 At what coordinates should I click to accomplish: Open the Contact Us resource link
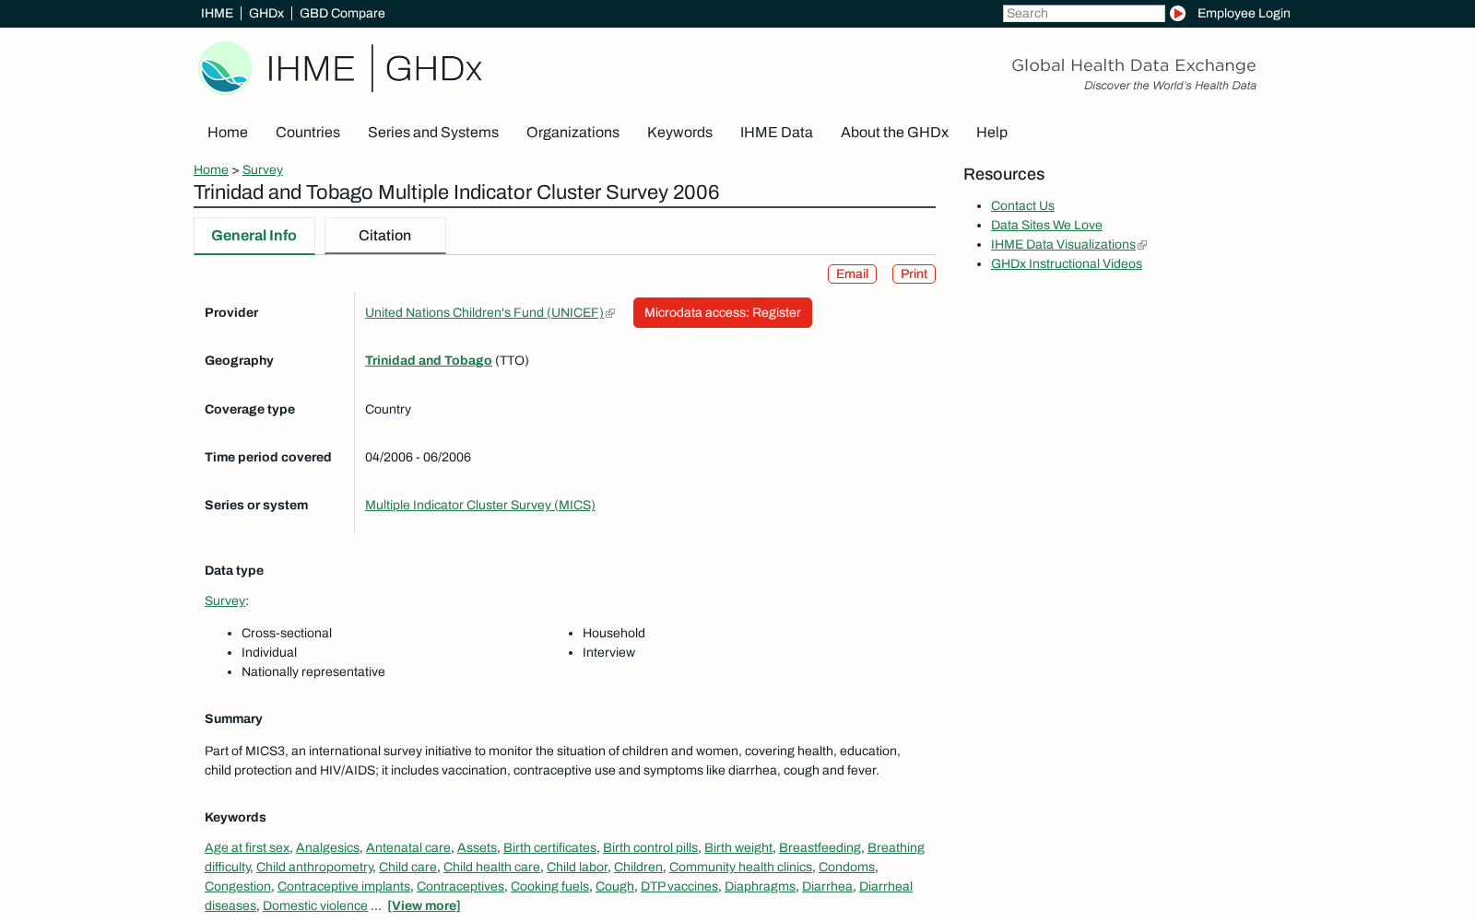point(1022,205)
